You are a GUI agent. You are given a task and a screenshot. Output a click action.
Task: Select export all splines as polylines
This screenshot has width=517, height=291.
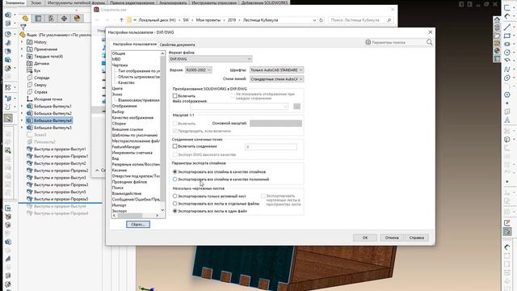point(174,179)
